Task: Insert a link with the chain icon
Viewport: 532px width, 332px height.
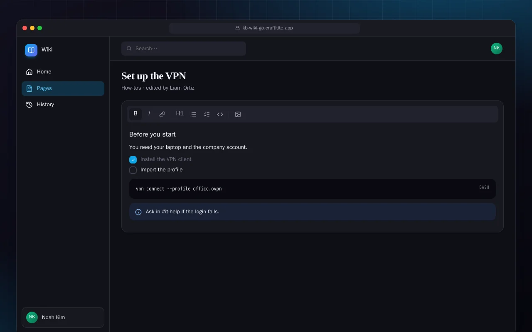Action: [x=163, y=114]
